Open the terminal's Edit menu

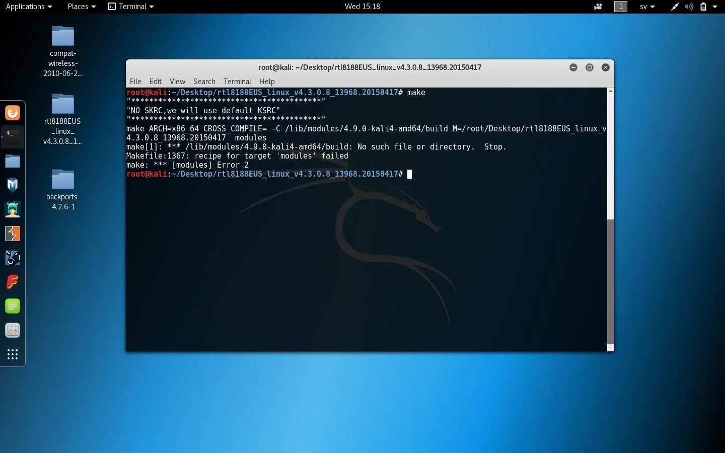click(x=155, y=82)
